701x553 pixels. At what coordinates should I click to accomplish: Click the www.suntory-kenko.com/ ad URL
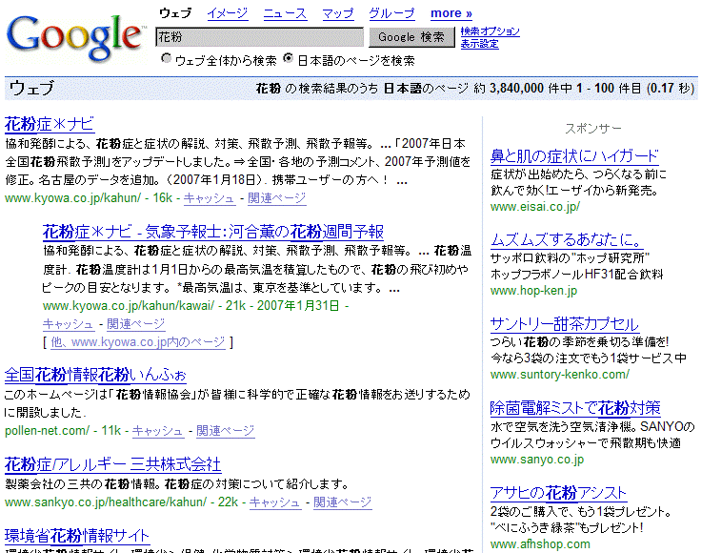tap(560, 375)
